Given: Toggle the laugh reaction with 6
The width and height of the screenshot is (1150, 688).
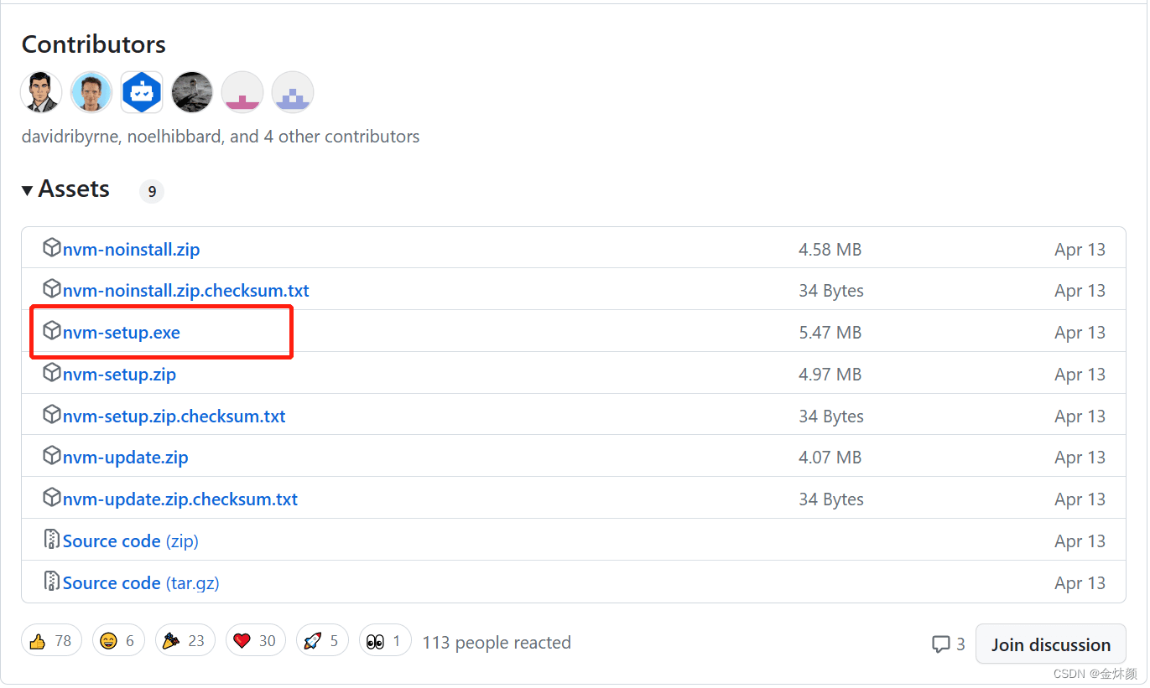Looking at the screenshot, I should tap(118, 641).
